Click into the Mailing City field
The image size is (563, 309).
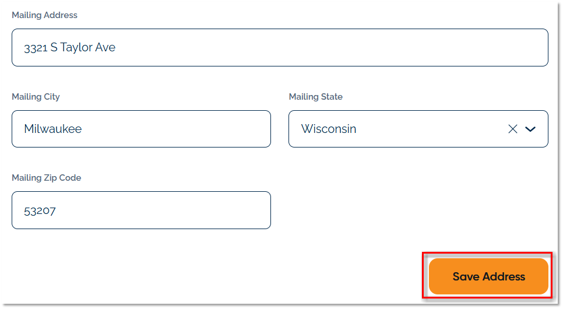[x=141, y=129]
